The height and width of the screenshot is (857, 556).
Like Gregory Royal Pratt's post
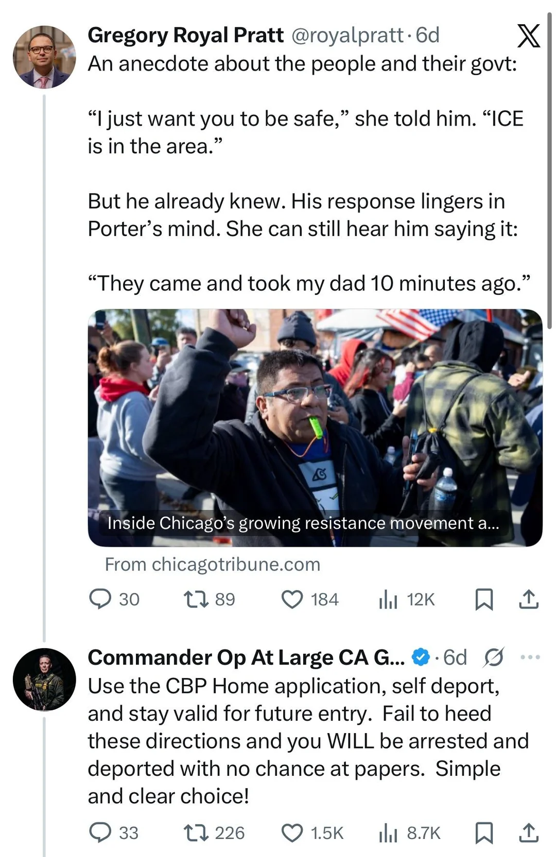(292, 599)
